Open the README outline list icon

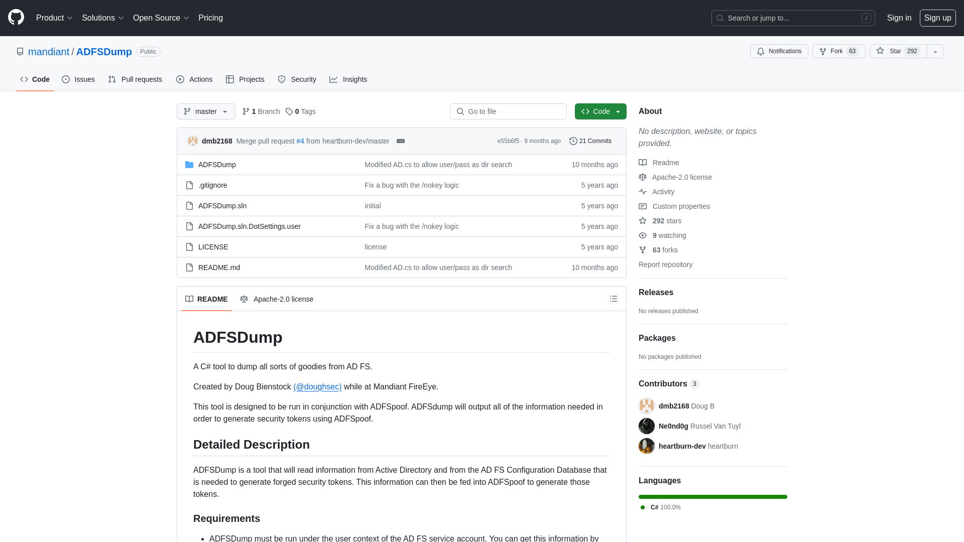614,299
